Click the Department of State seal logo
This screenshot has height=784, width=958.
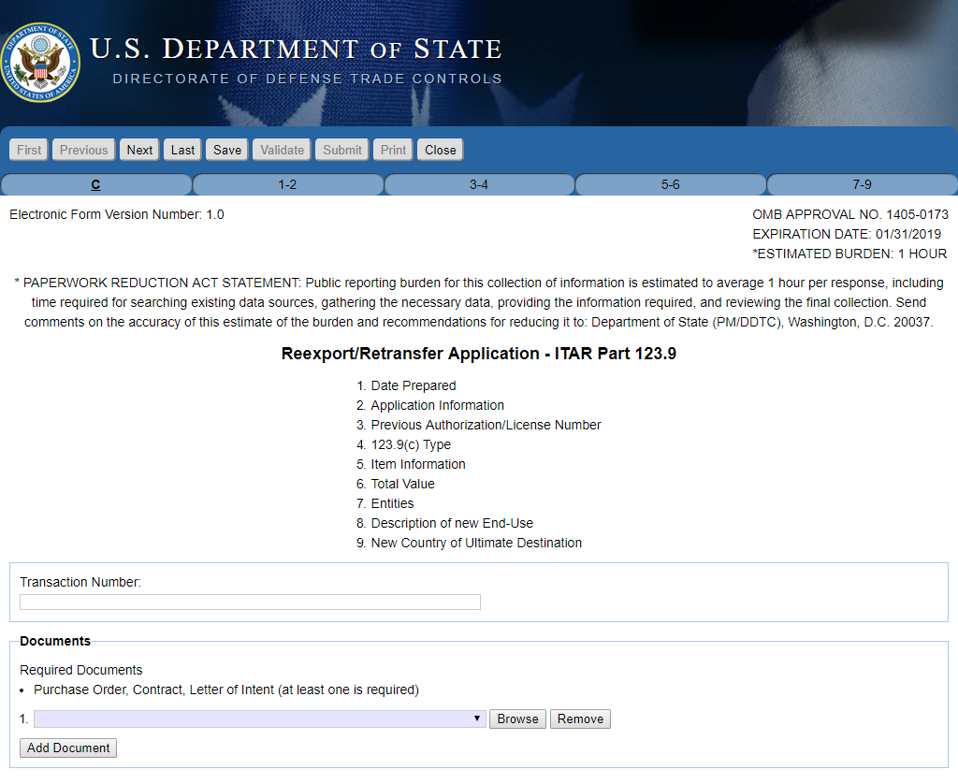click(x=40, y=63)
